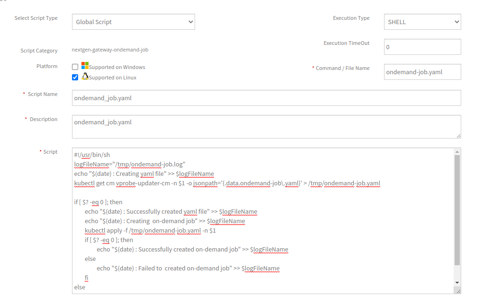This screenshot has height=304, width=501.
Task: Click the Windows logo icon
Action: (85, 66)
